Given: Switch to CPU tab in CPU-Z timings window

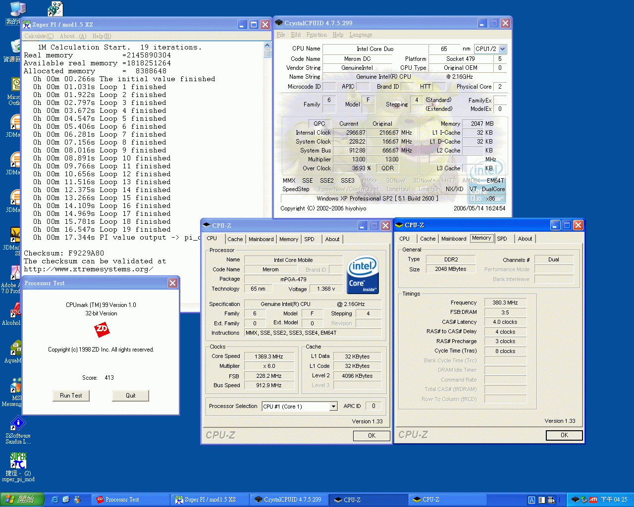Looking at the screenshot, I should point(405,239).
